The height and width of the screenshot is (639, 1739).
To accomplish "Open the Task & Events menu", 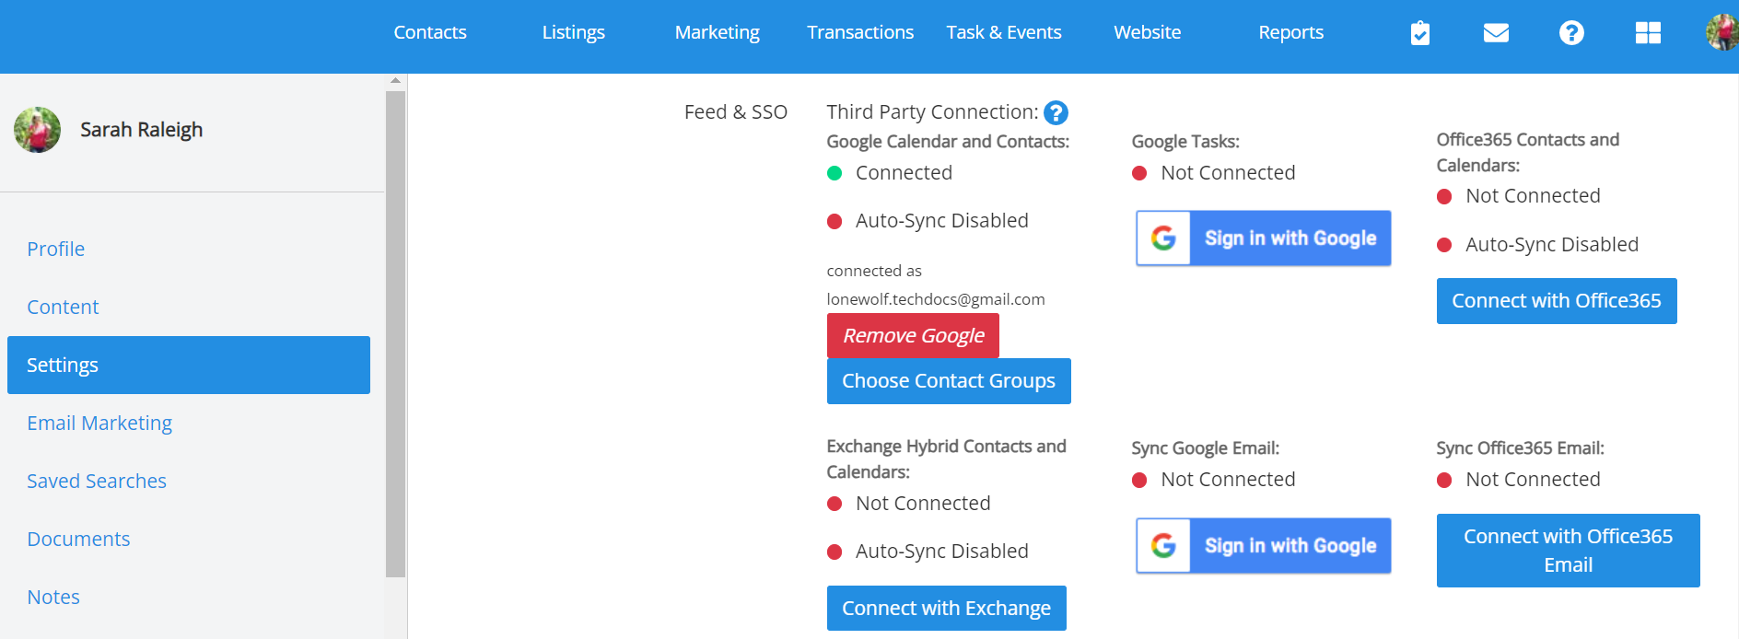I will point(1004,31).
